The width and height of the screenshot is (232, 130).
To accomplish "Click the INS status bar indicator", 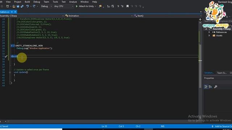I will [163, 126].
